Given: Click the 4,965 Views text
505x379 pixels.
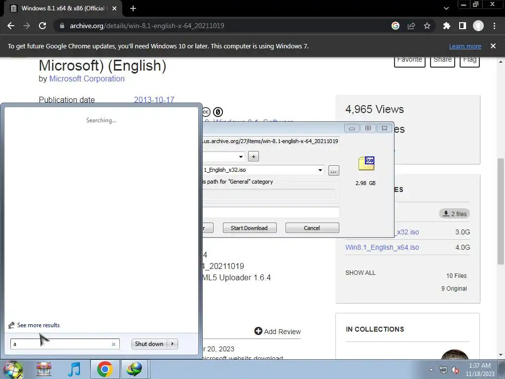Looking at the screenshot, I should point(374,109).
